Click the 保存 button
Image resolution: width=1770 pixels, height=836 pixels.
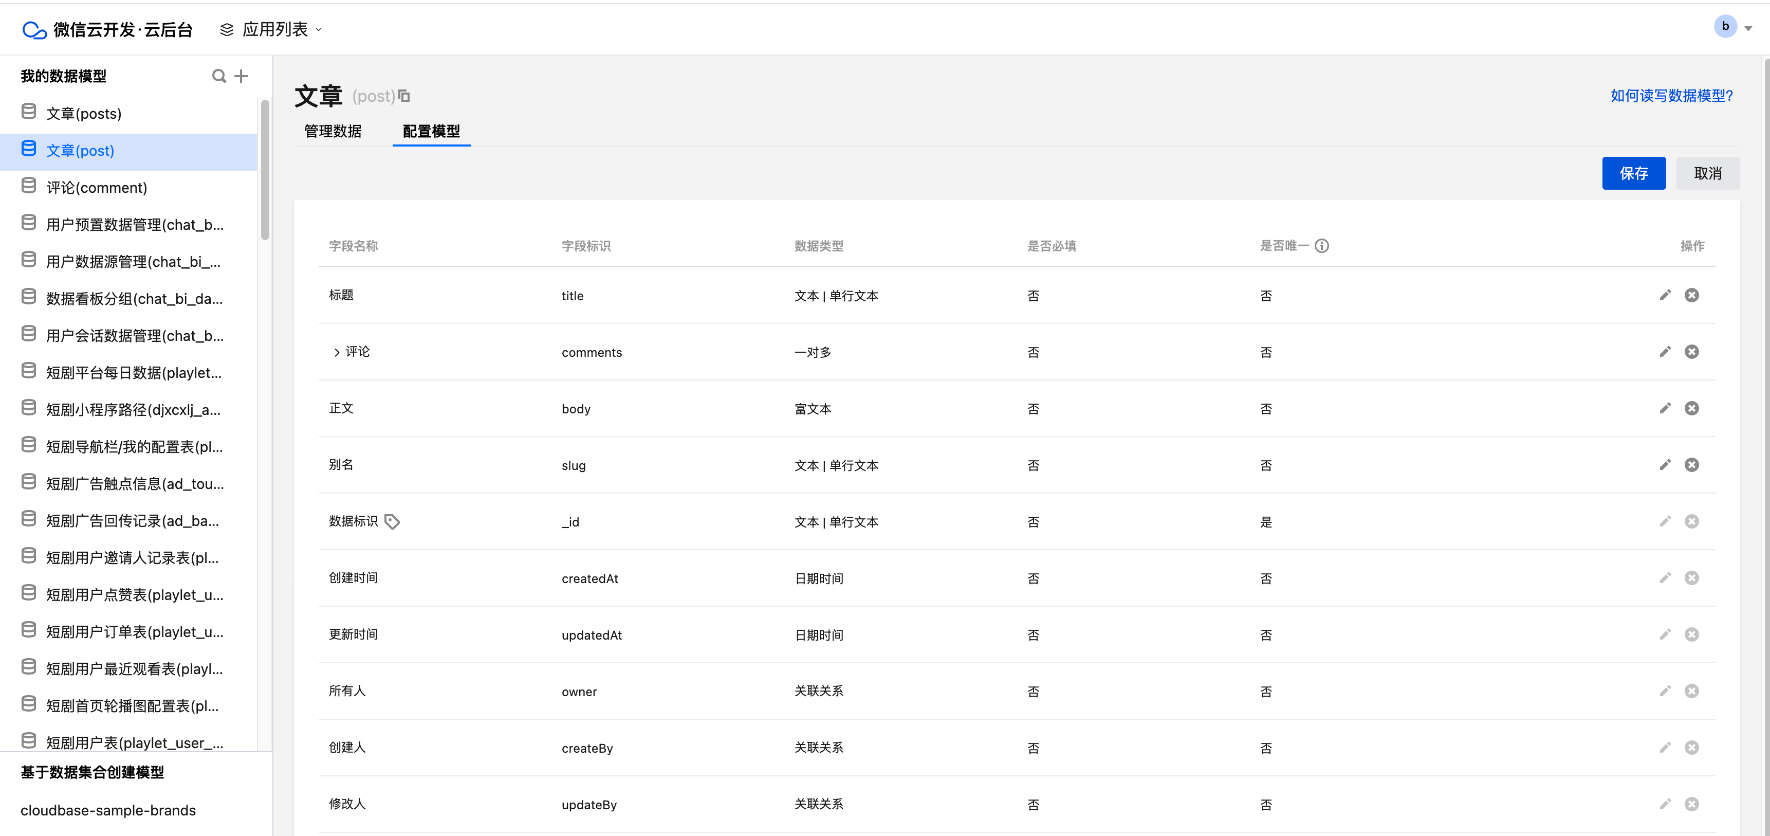1633,173
